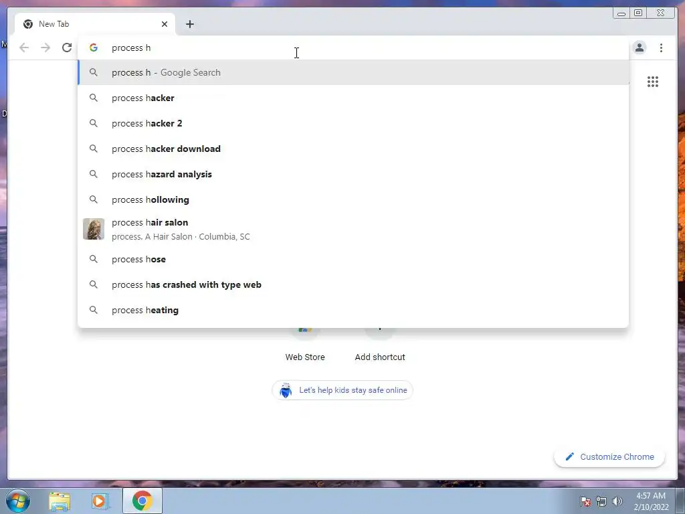Image resolution: width=685 pixels, height=514 pixels.
Task: Choose 'process hose' suggestion
Action: [353, 259]
